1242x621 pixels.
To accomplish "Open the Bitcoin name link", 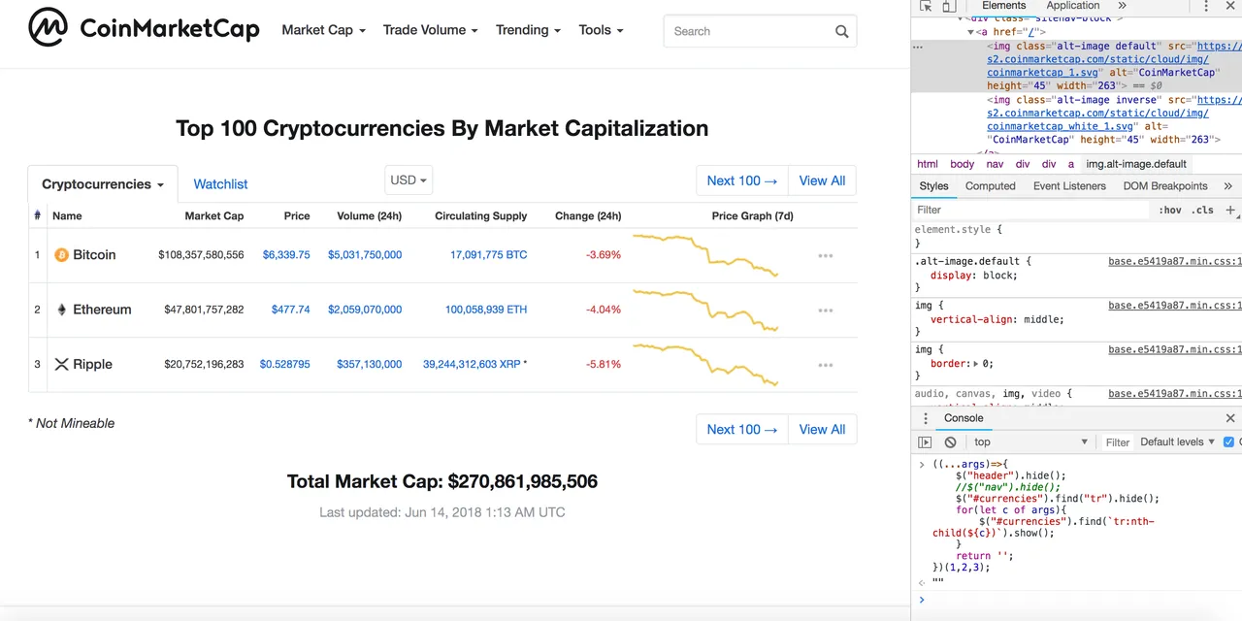I will pos(94,255).
